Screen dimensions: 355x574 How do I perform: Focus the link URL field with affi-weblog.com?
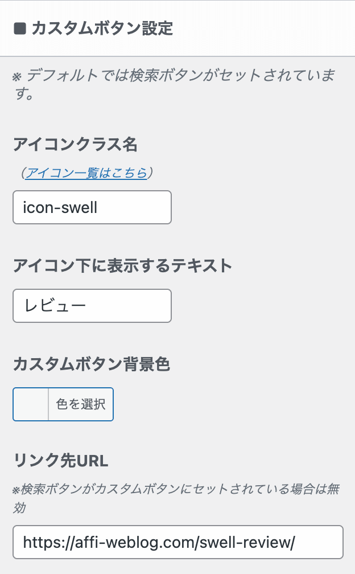(x=177, y=542)
